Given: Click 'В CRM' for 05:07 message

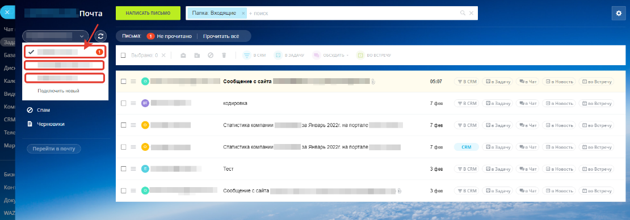Looking at the screenshot, I should pyautogui.click(x=467, y=82).
